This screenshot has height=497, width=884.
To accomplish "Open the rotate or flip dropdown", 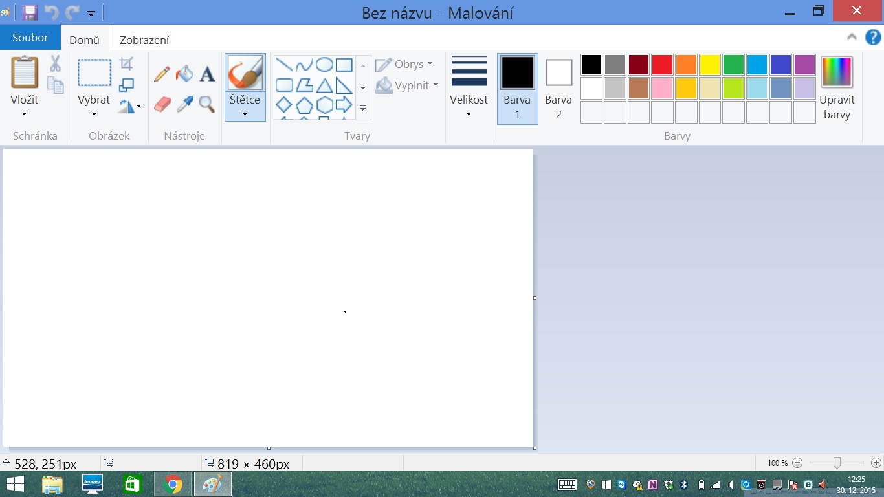I will click(129, 106).
